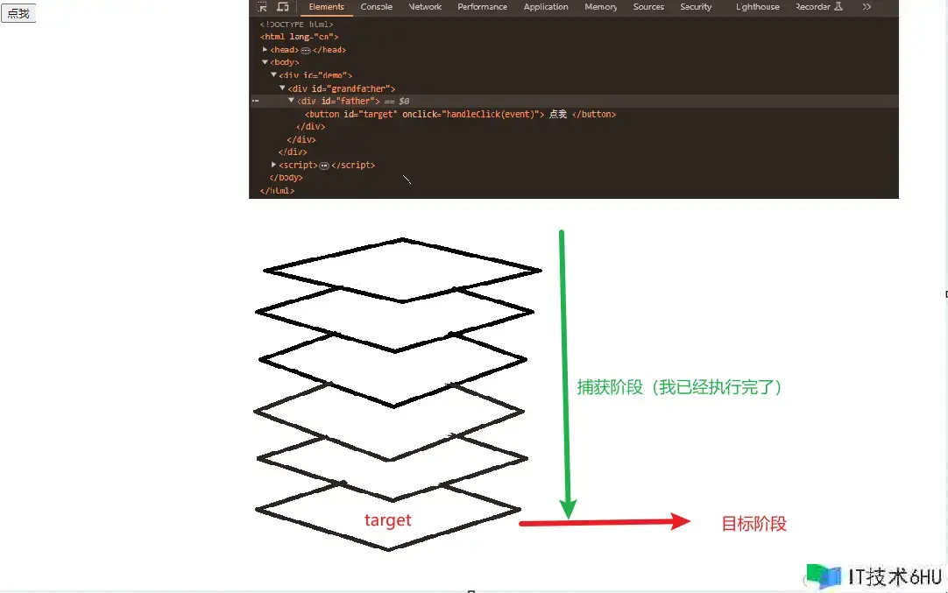Image resolution: width=948 pixels, height=593 pixels.
Task: Expand the script element arrow
Action: [273, 165]
